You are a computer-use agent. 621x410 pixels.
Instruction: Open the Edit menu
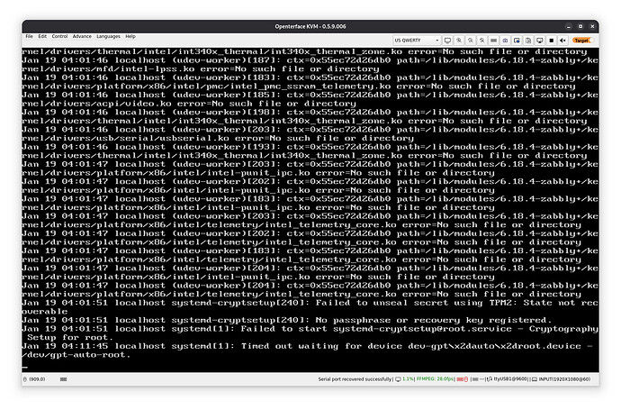(42, 36)
